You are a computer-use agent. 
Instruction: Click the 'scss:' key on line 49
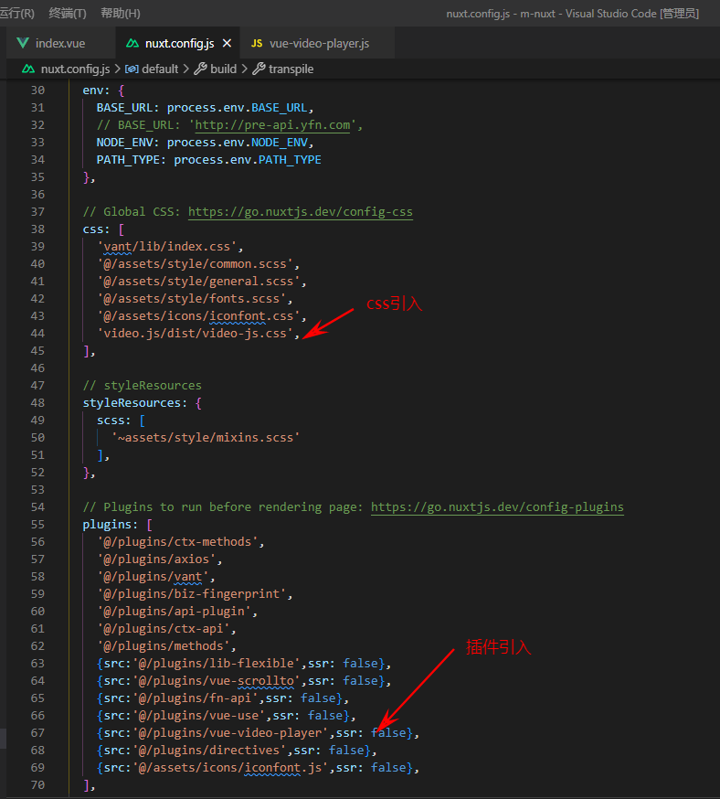pyautogui.click(x=114, y=421)
